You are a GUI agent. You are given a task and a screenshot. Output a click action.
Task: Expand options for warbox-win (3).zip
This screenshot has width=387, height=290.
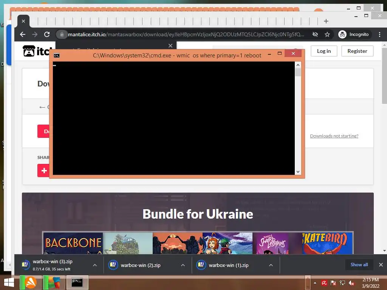click(95, 265)
